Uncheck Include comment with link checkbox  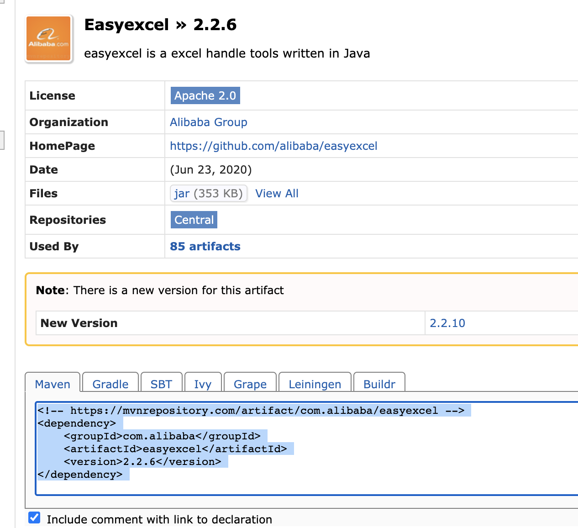tap(34, 517)
